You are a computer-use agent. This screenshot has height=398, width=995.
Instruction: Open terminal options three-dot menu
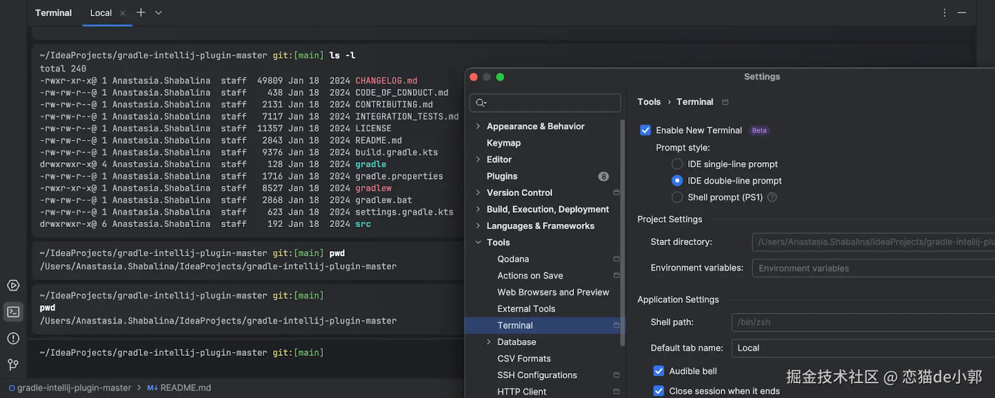click(x=945, y=12)
